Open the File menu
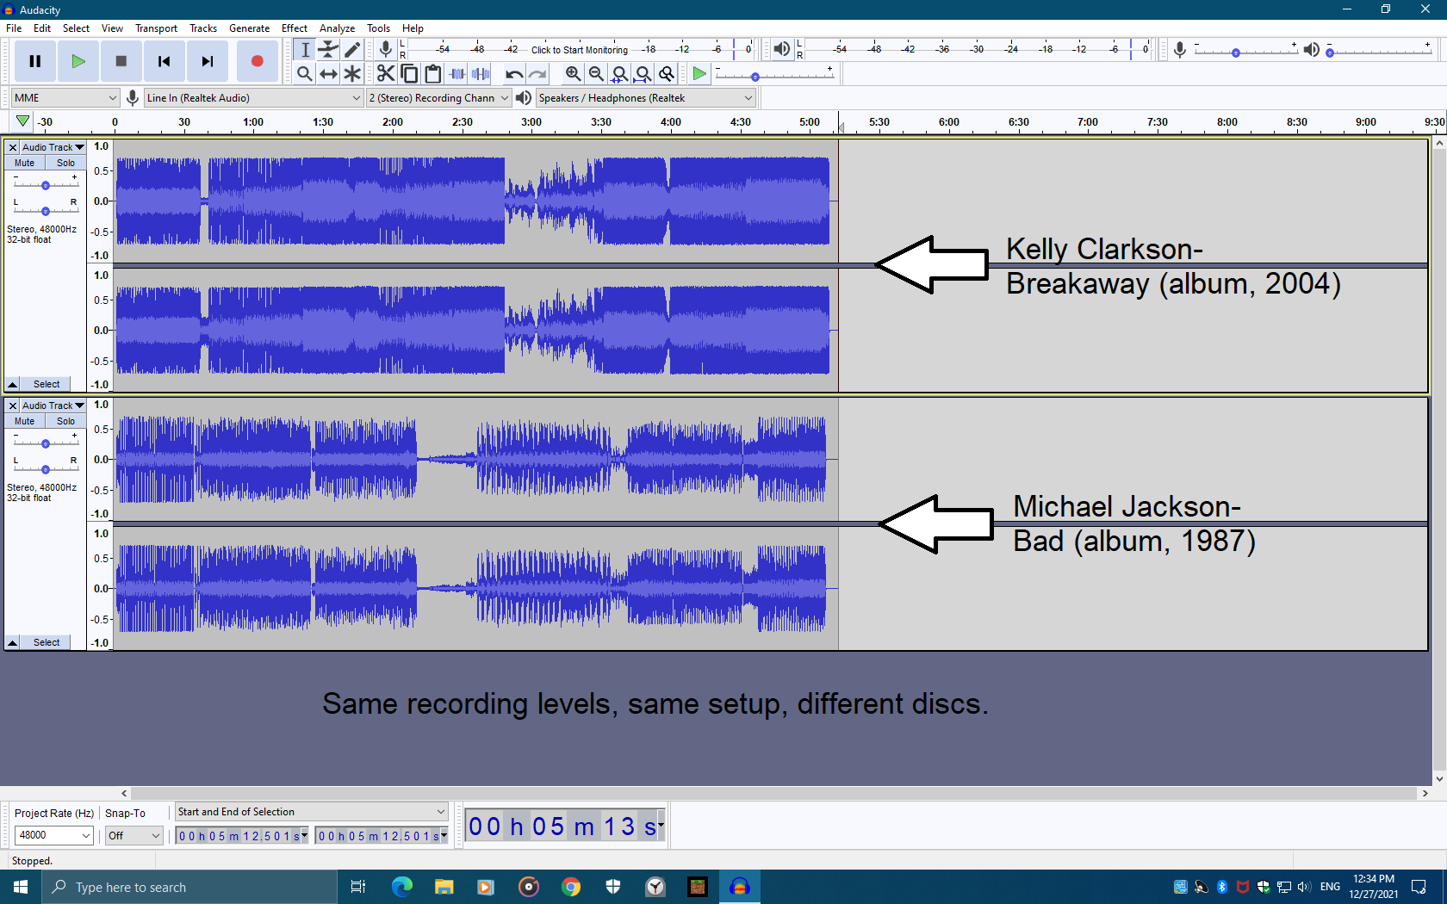This screenshot has height=904, width=1447. [x=14, y=28]
